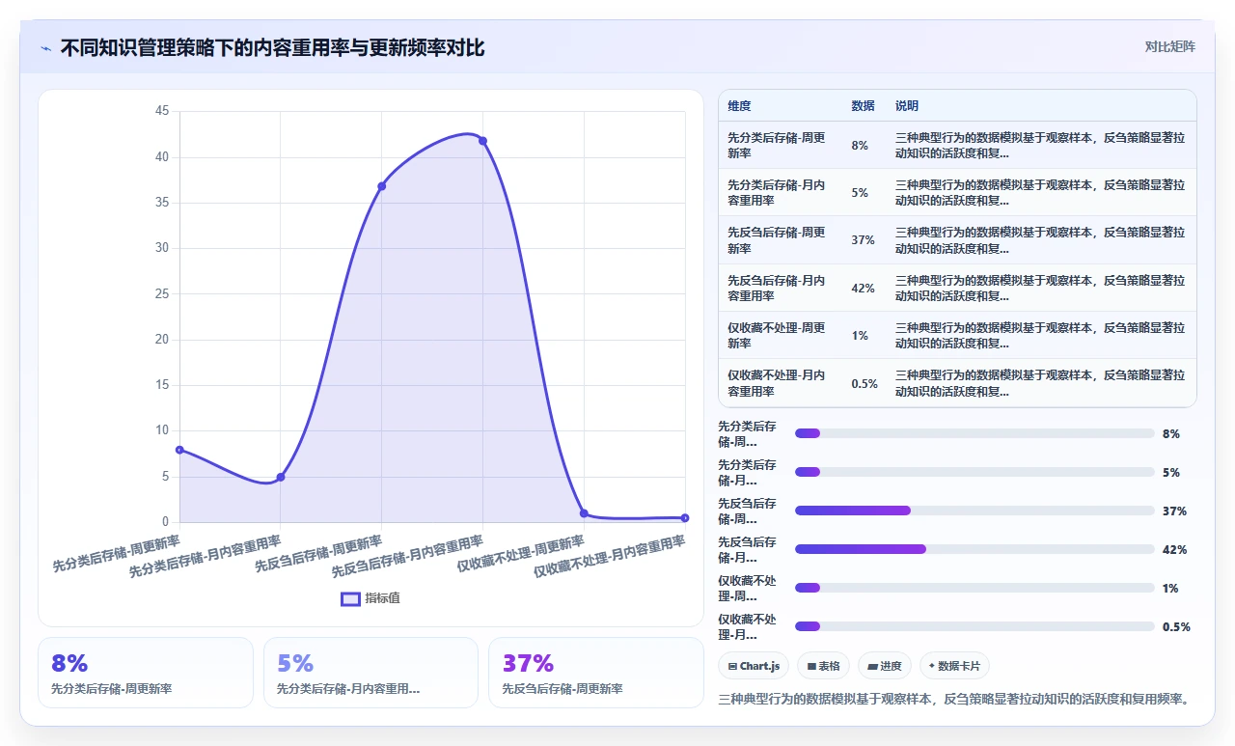
Task: Select the 表格 tag
Action: point(823,666)
